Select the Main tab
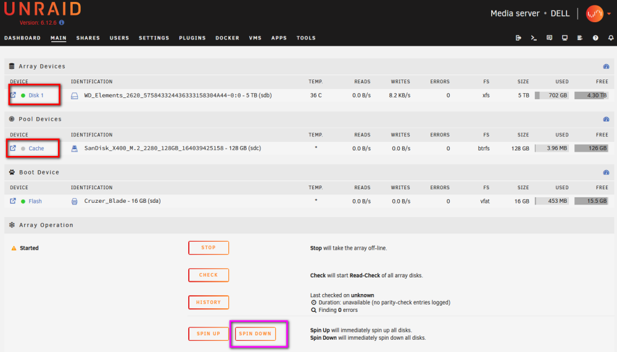 coord(58,38)
